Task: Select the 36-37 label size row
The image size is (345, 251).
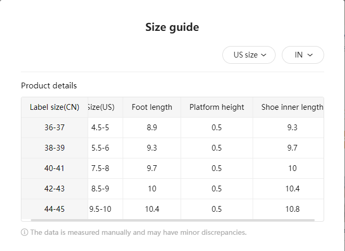Action: click(54, 128)
